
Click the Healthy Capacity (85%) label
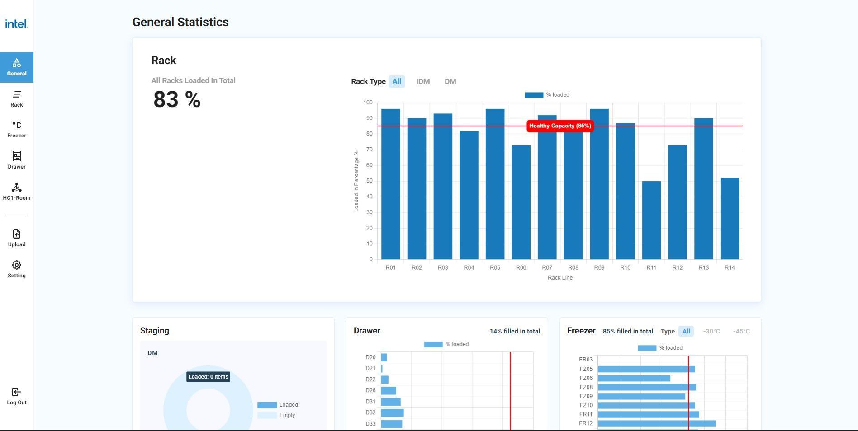point(560,126)
